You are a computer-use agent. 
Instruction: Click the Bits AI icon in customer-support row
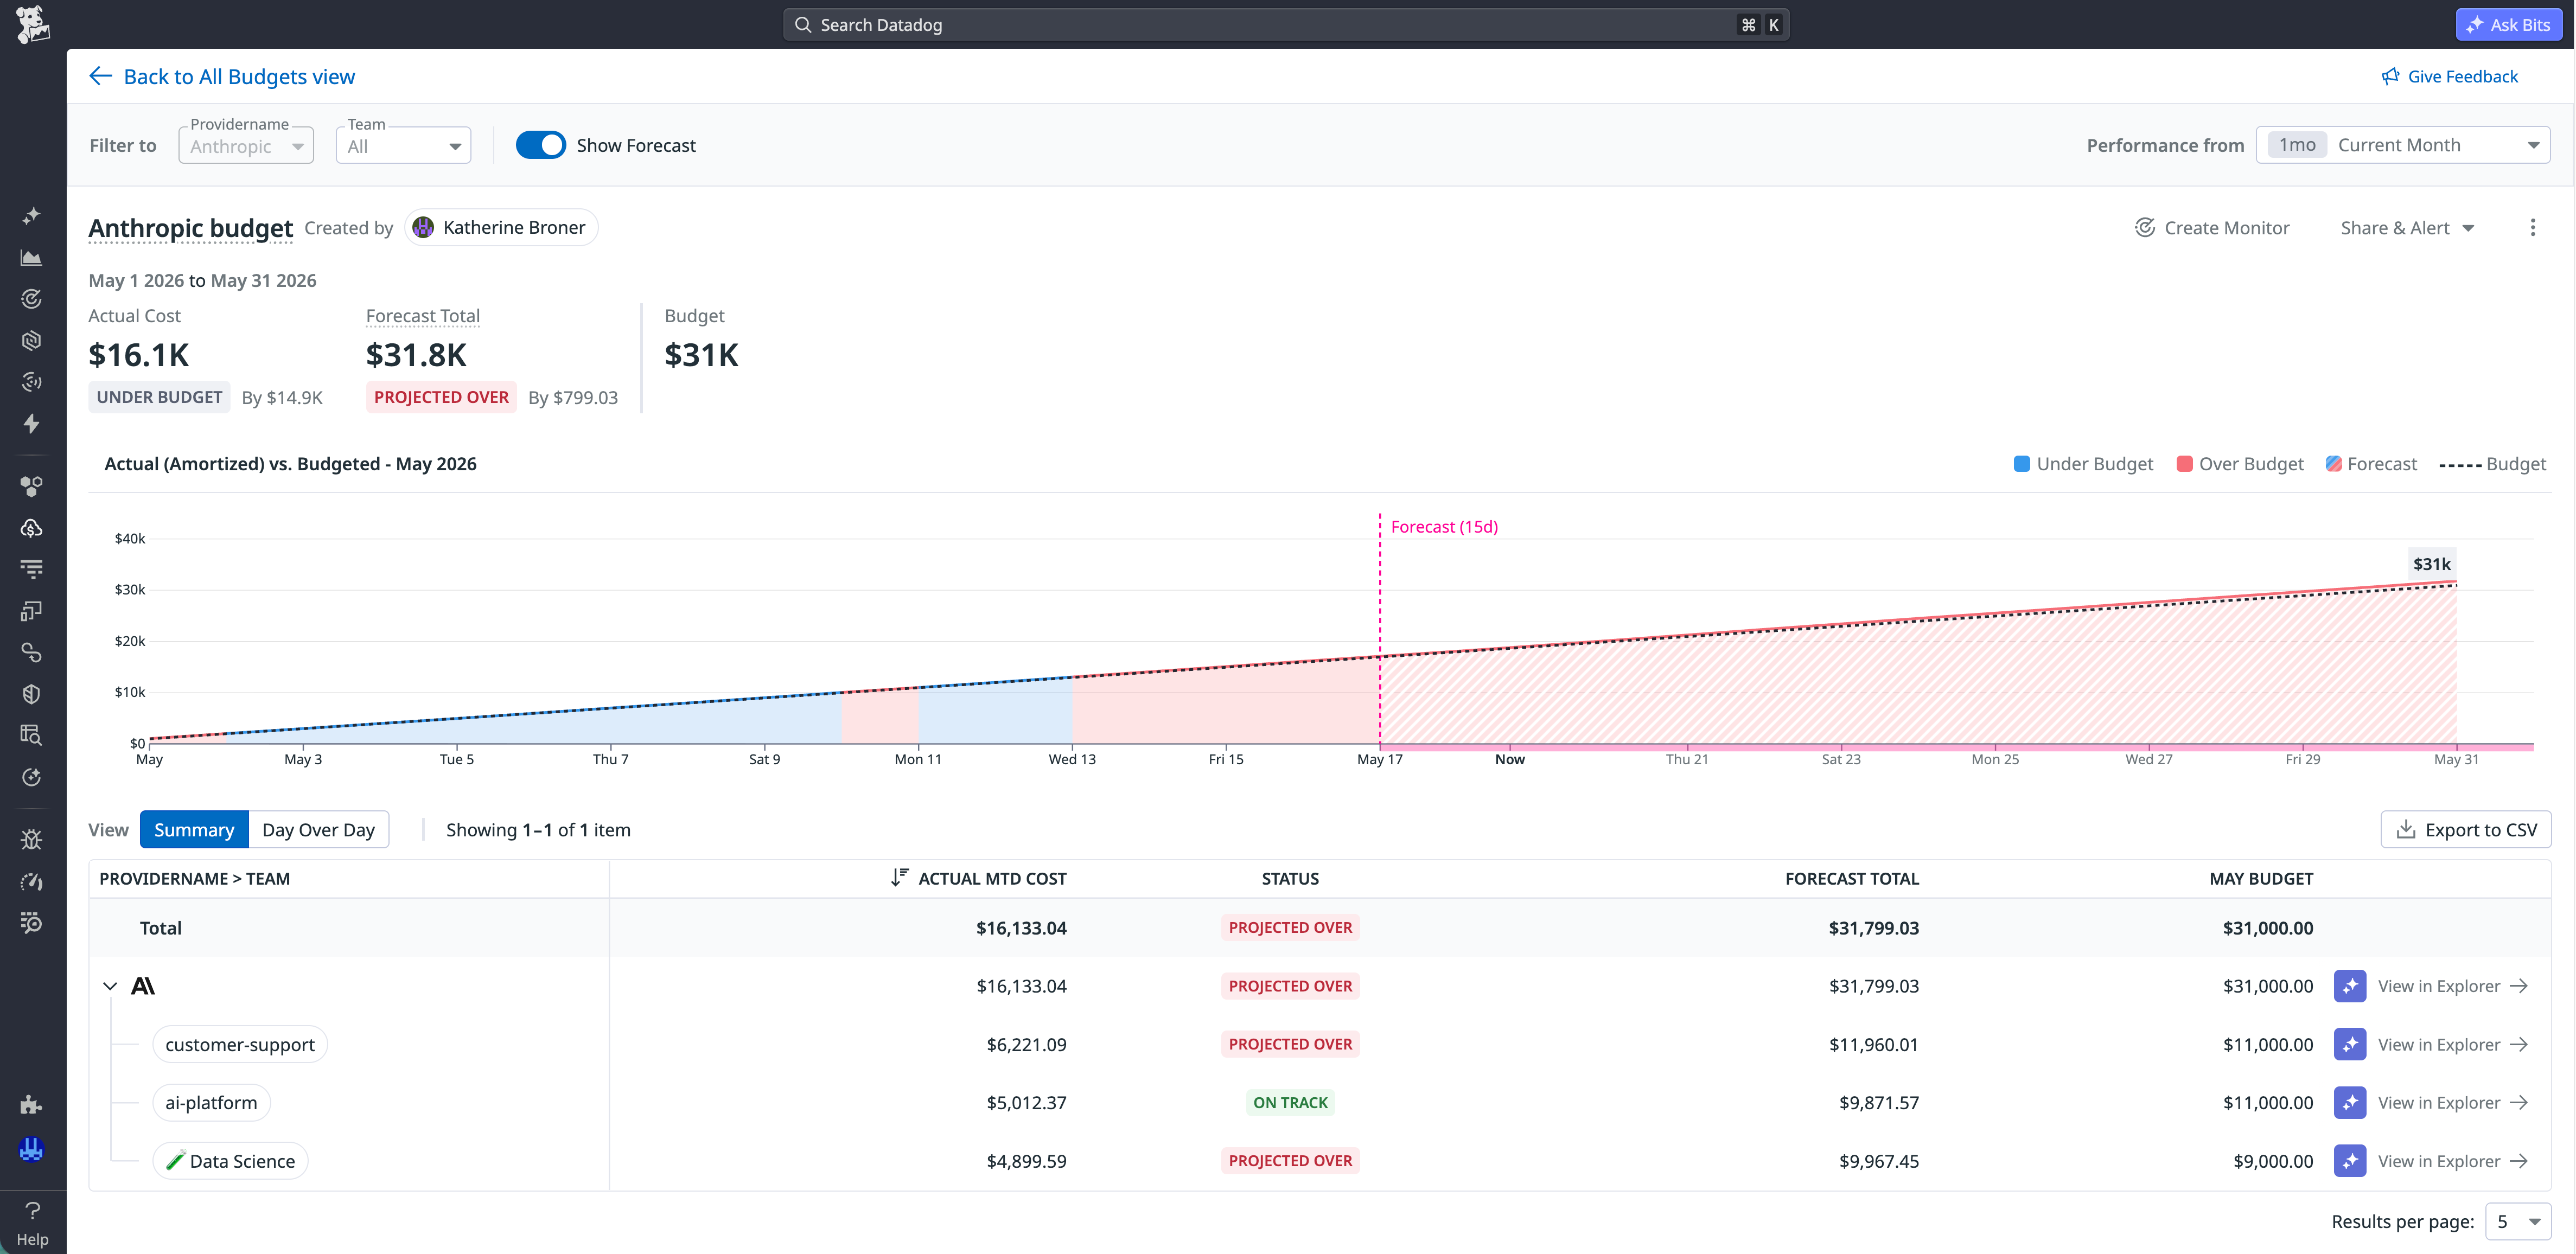coord(2349,1045)
